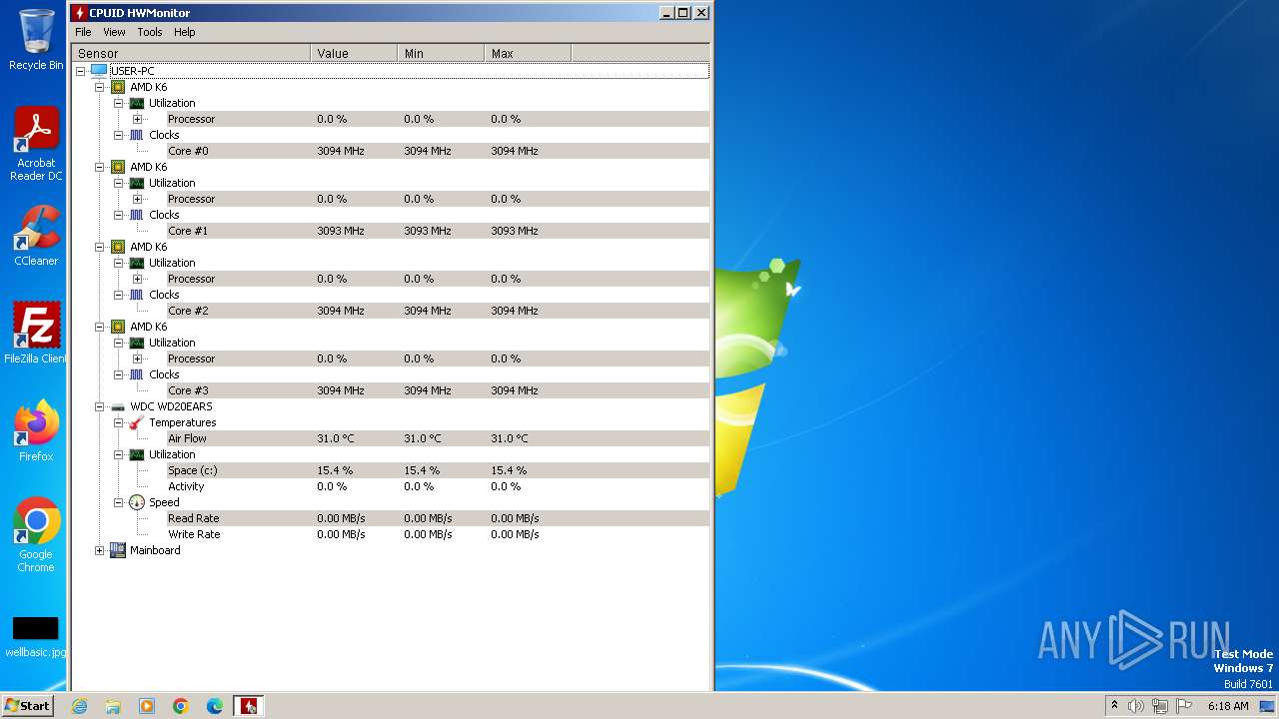Click the Mainboard icon
The height and width of the screenshot is (719, 1279).
point(118,550)
